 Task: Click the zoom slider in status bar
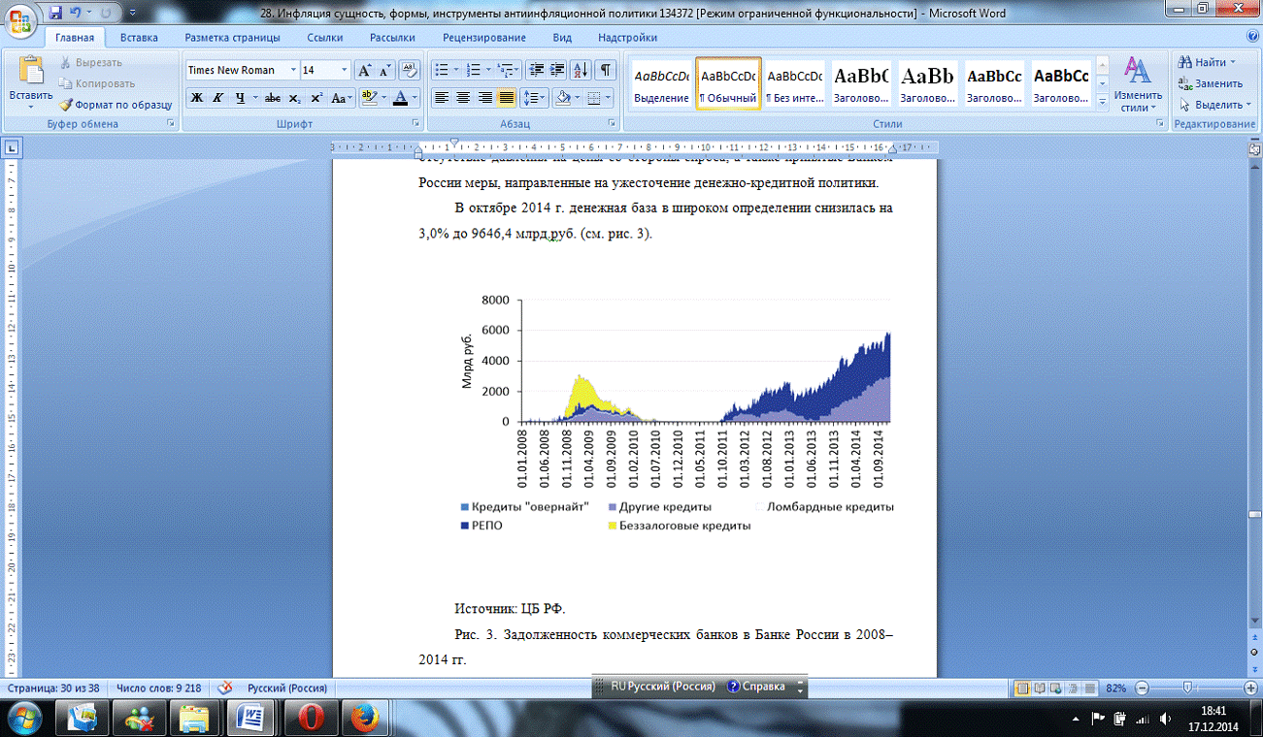1186,688
